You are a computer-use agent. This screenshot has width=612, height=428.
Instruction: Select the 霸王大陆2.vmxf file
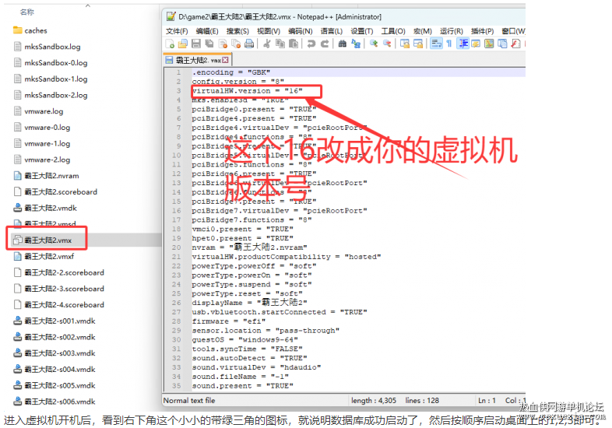[x=44, y=256]
